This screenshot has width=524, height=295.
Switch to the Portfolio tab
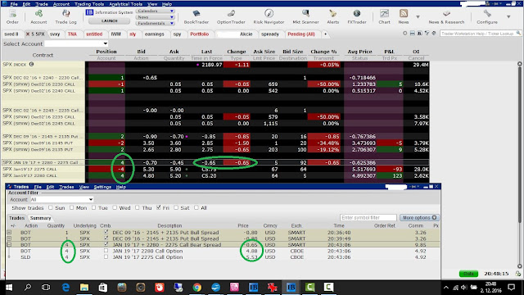click(x=200, y=34)
